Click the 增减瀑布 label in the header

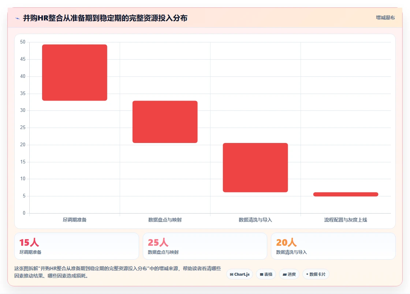point(385,18)
